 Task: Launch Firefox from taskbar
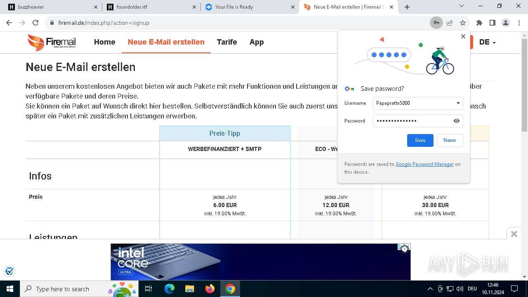210,289
